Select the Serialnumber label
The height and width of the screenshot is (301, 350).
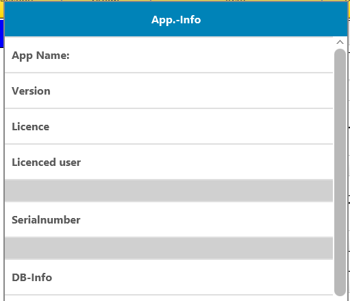[x=46, y=220]
